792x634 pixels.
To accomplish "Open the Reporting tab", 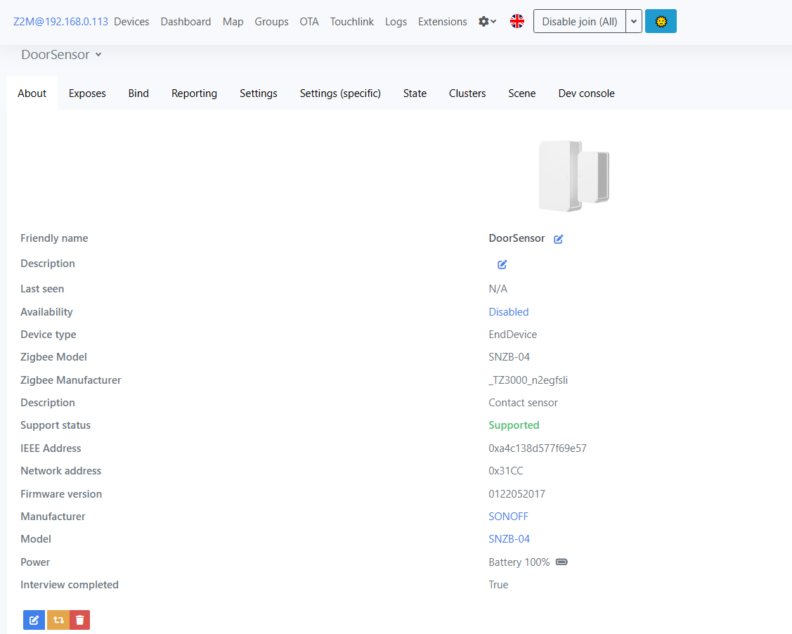I will (195, 93).
